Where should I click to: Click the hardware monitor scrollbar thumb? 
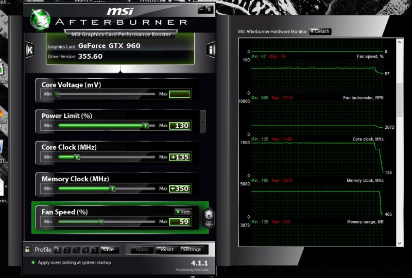(400, 100)
